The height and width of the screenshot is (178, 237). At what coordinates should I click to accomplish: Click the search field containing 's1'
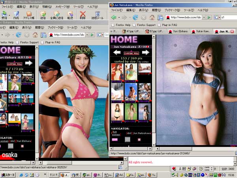tap(229, 17)
